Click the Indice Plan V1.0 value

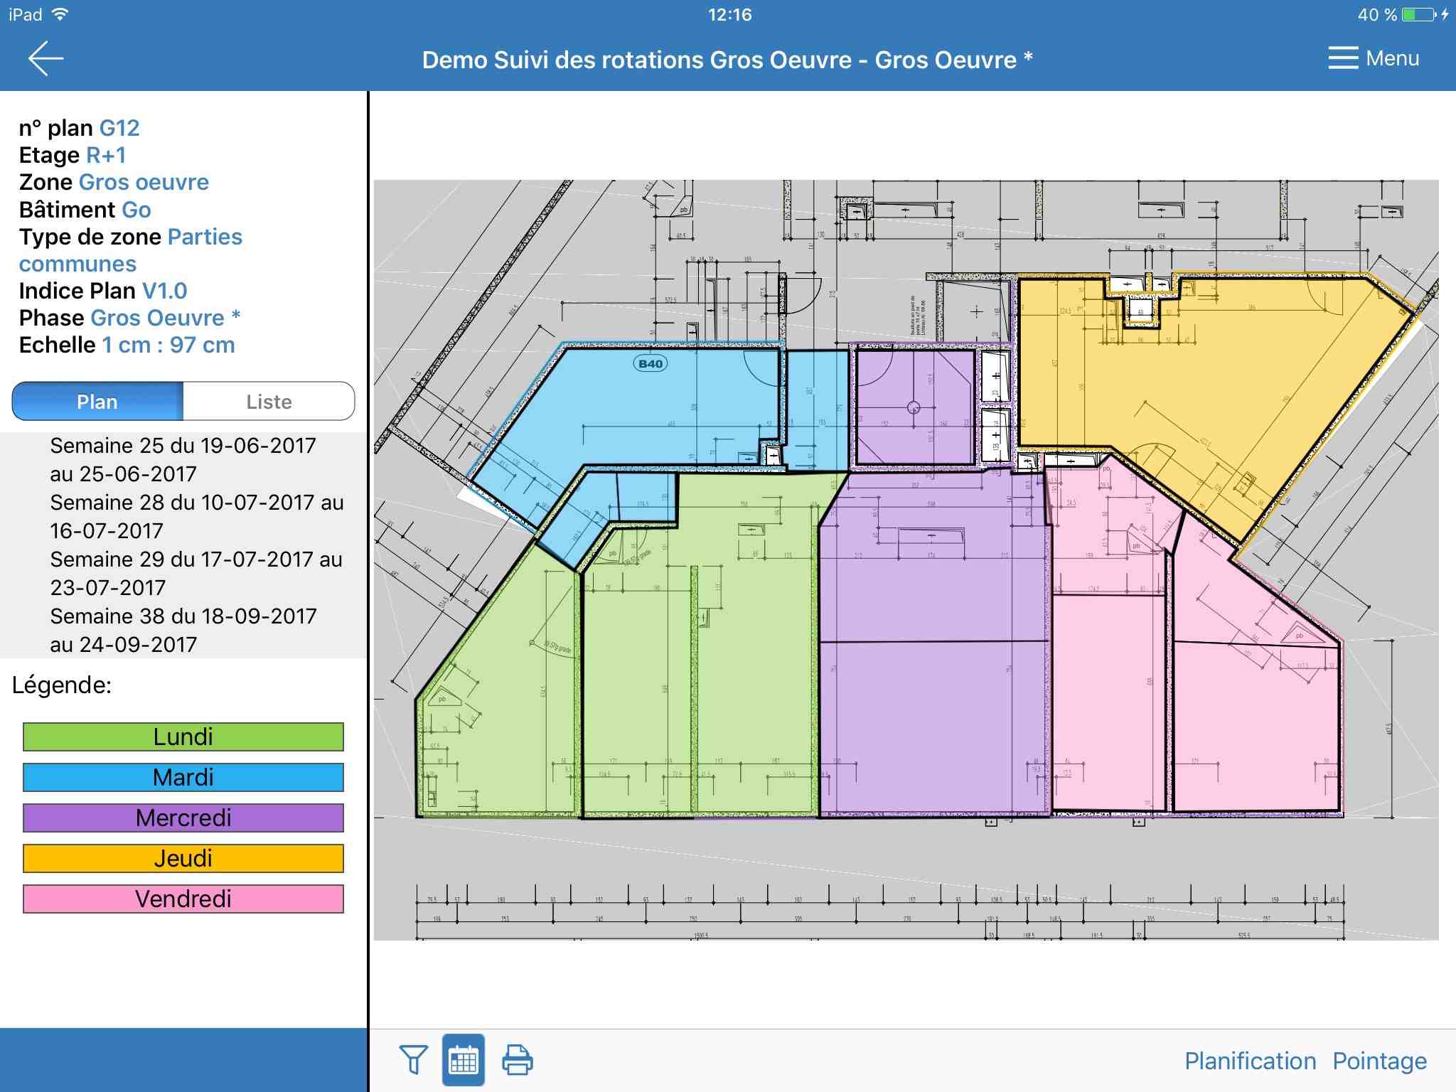tap(164, 291)
